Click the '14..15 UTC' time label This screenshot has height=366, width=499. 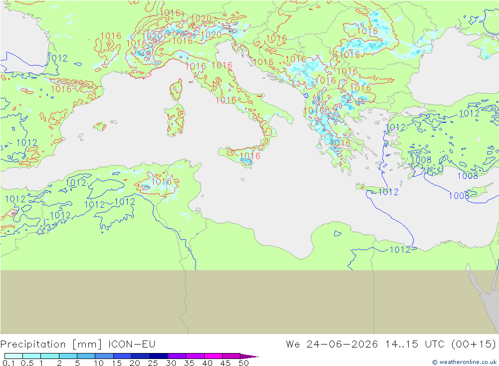pyautogui.click(x=416, y=344)
